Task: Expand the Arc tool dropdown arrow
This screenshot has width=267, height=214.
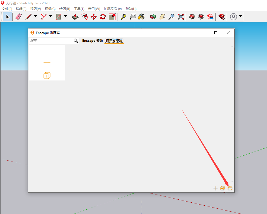Action: (x=50, y=16)
